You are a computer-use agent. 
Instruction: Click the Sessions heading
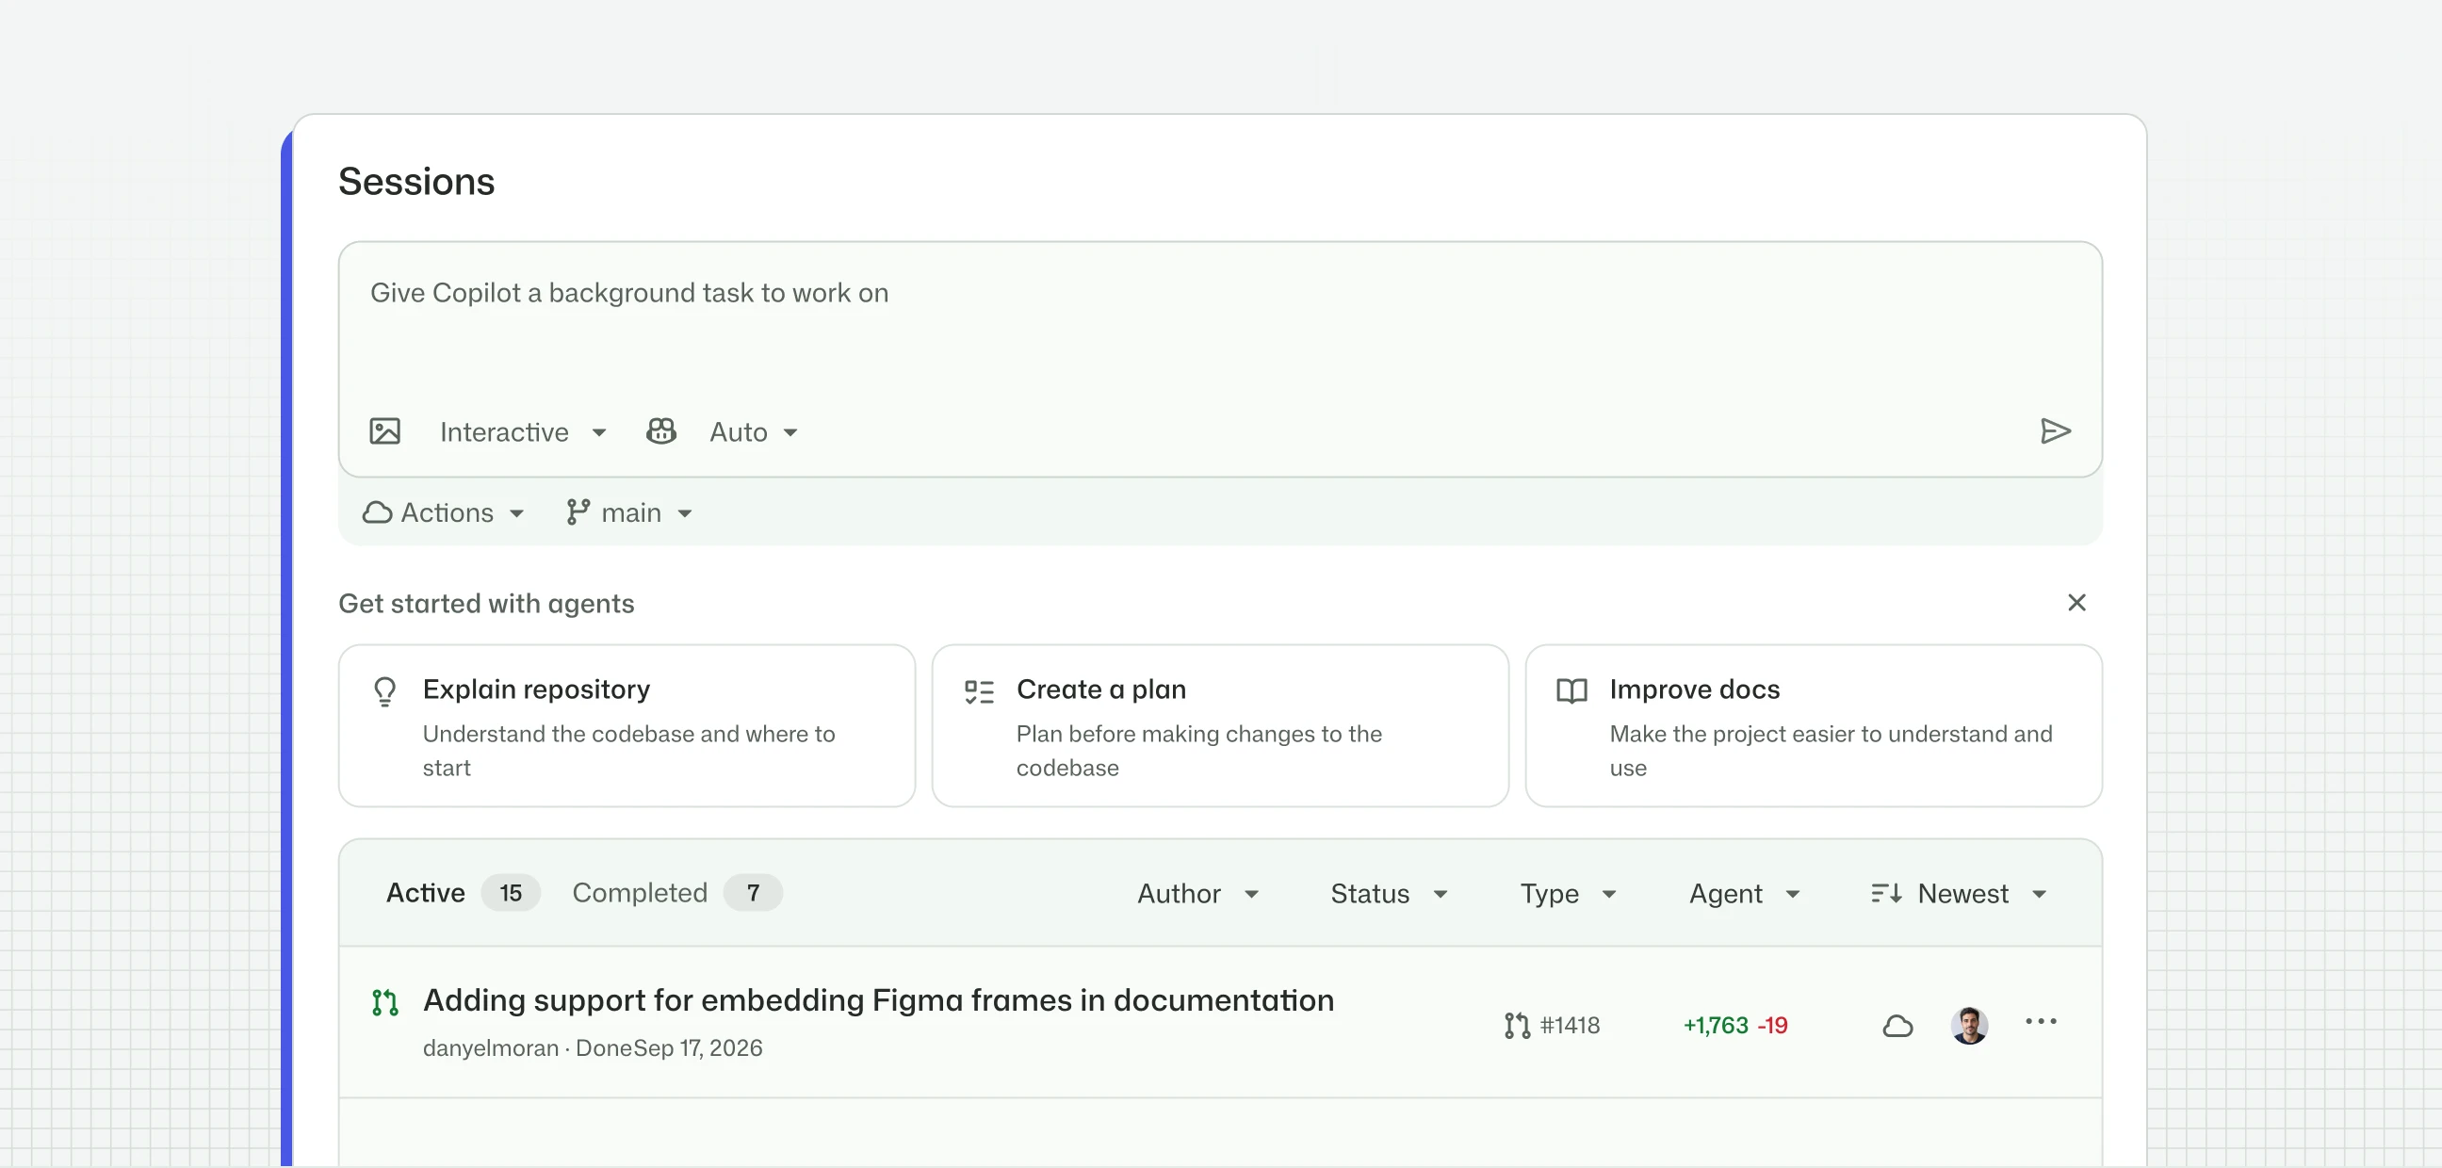[416, 182]
